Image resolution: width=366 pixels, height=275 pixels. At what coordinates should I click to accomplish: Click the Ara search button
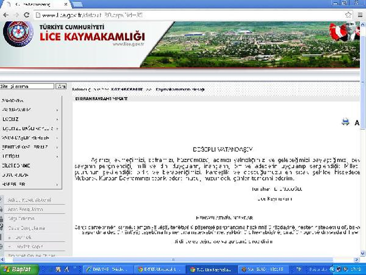click(62, 86)
